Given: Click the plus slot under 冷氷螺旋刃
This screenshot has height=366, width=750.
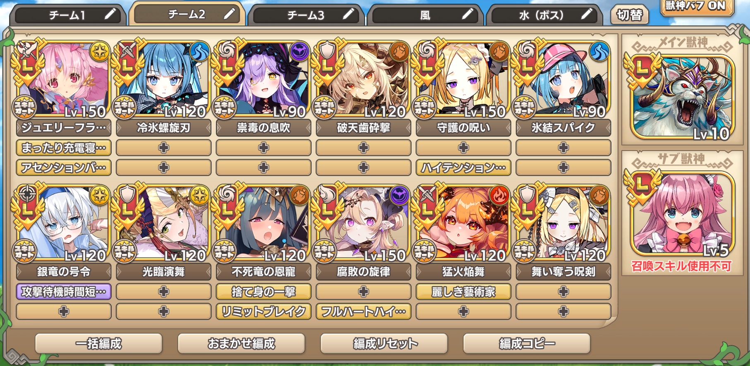Looking at the screenshot, I should click(x=164, y=148).
